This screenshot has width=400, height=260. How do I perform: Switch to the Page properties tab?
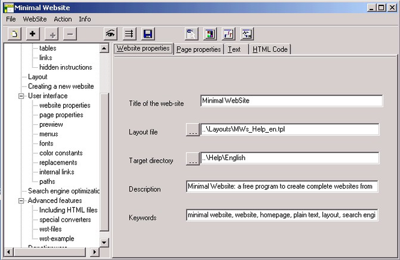pos(198,49)
